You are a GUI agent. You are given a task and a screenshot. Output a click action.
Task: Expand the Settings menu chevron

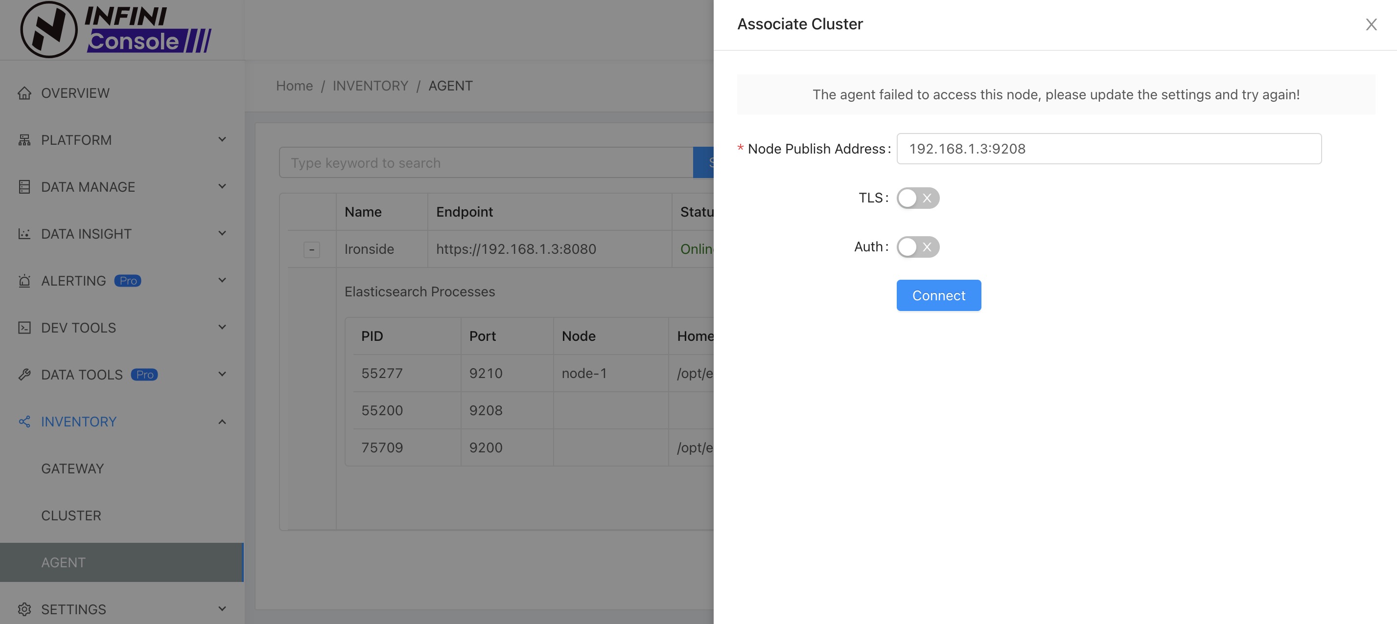click(x=222, y=609)
